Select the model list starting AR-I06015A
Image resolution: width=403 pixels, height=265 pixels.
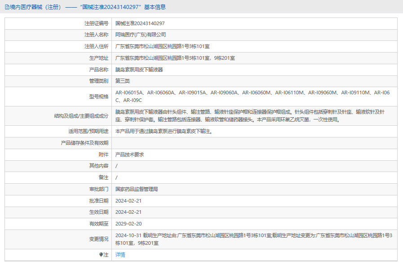[x=252, y=97]
